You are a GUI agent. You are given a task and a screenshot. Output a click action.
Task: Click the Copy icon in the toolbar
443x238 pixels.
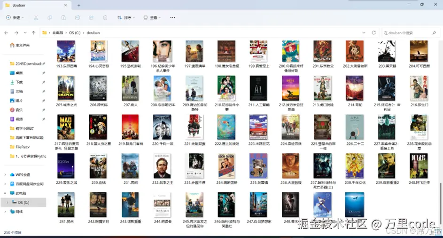point(50,17)
